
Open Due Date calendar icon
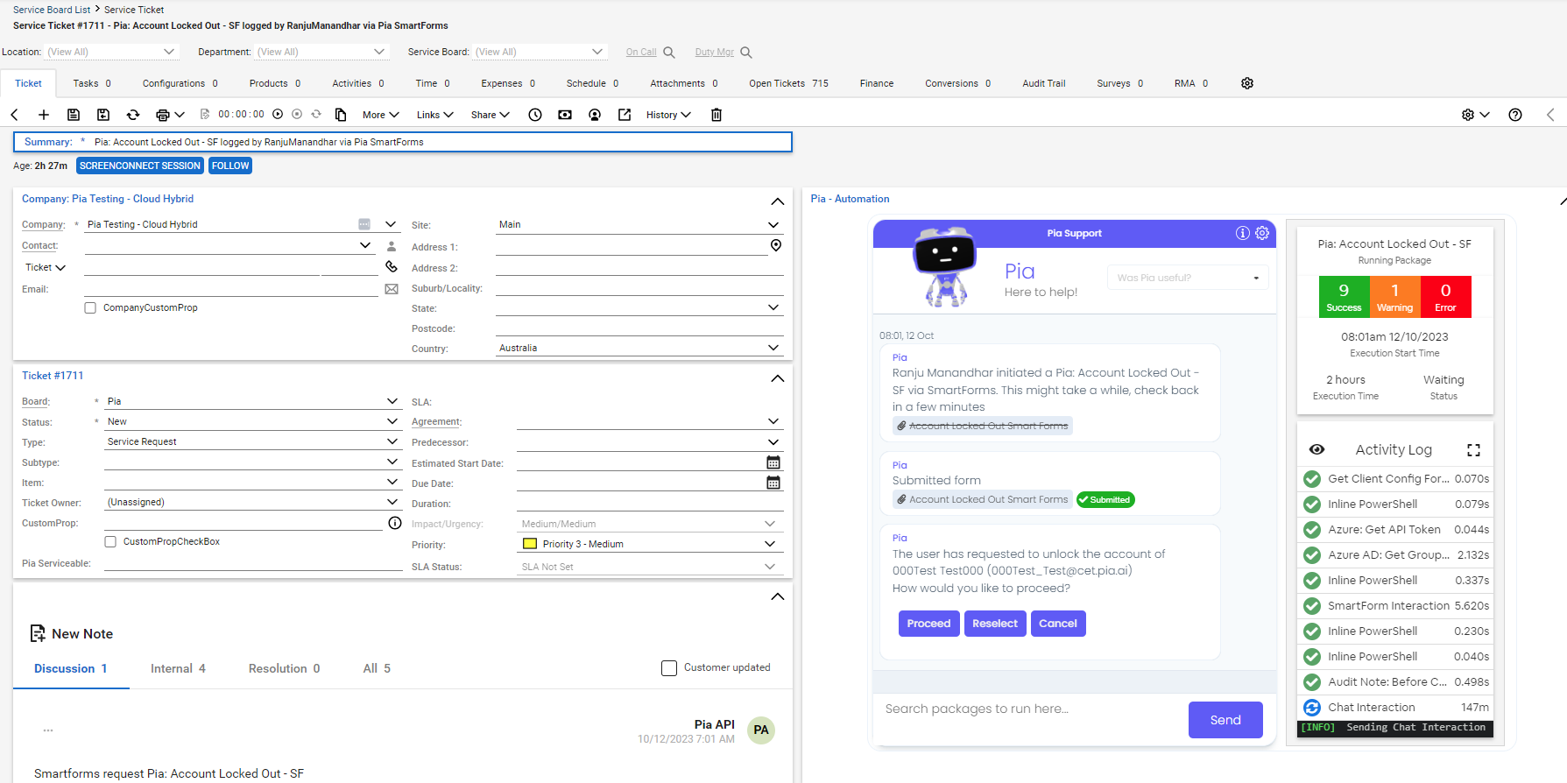point(773,483)
